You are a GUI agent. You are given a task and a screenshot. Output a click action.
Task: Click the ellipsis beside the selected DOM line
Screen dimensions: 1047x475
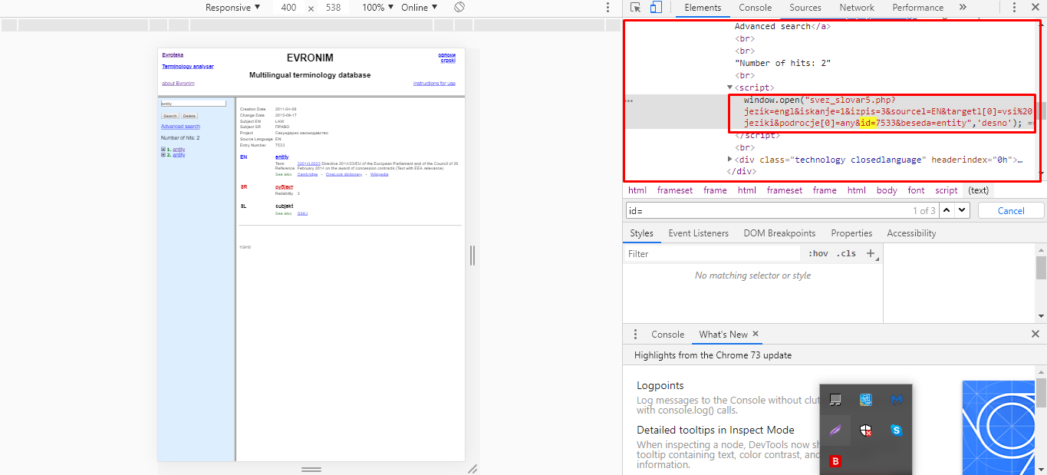click(x=629, y=101)
